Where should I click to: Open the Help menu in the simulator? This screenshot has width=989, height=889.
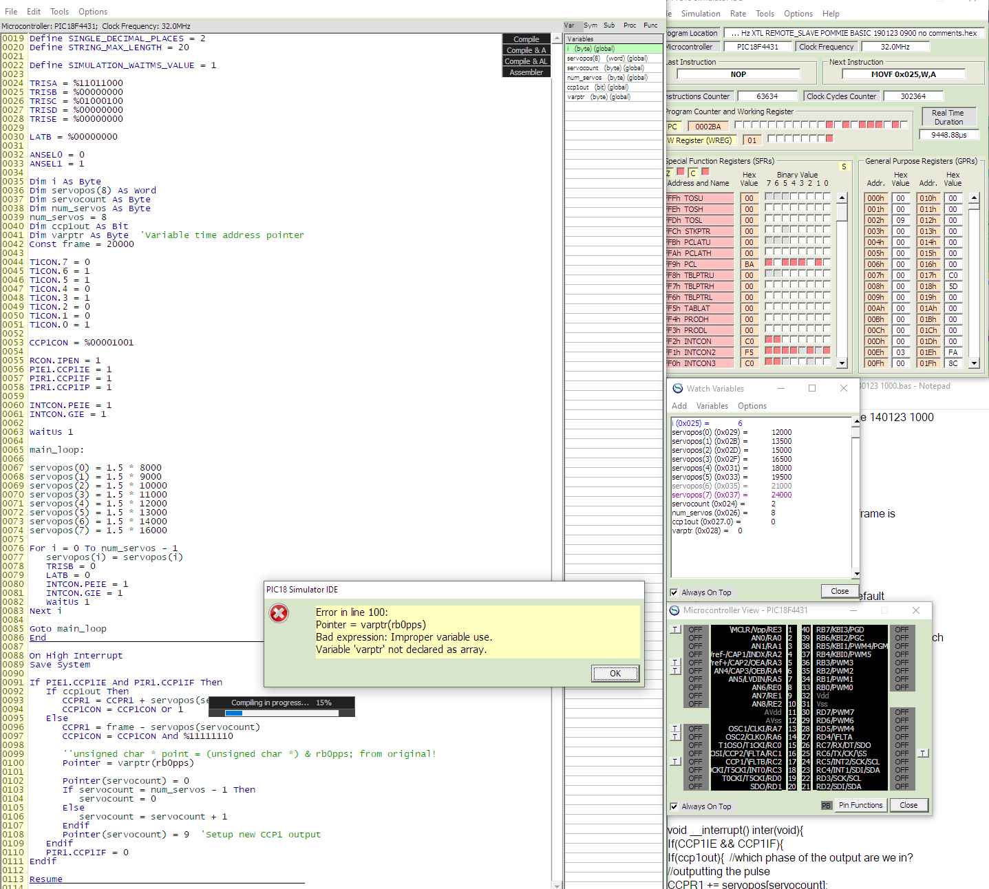click(x=831, y=14)
